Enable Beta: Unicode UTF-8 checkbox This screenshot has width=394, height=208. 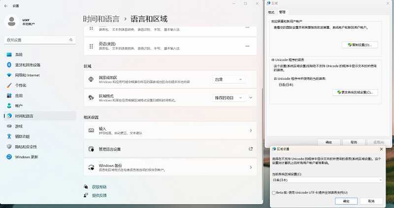pyautogui.click(x=274, y=193)
